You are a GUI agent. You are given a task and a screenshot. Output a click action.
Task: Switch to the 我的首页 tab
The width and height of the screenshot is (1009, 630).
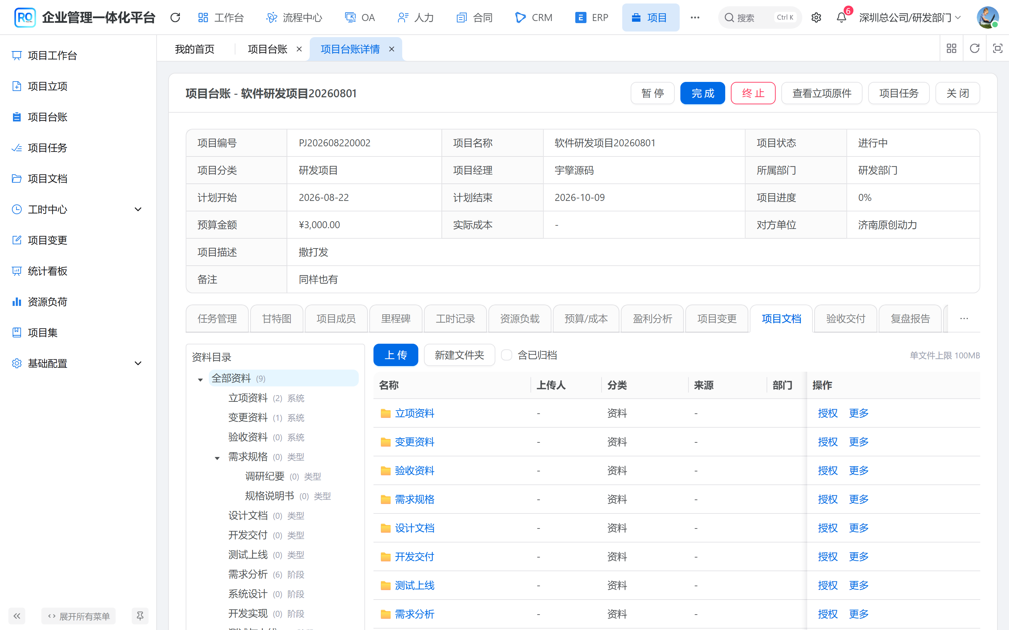coord(195,49)
